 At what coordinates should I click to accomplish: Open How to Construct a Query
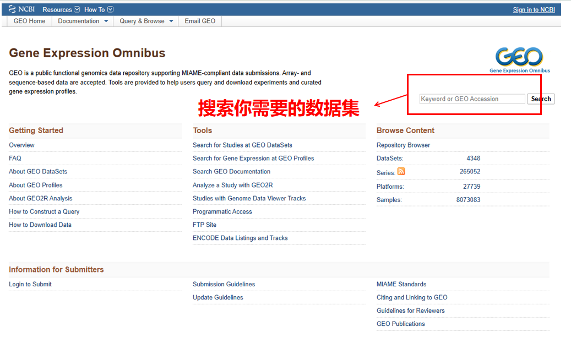pyautogui.click(x=44, y=211)
